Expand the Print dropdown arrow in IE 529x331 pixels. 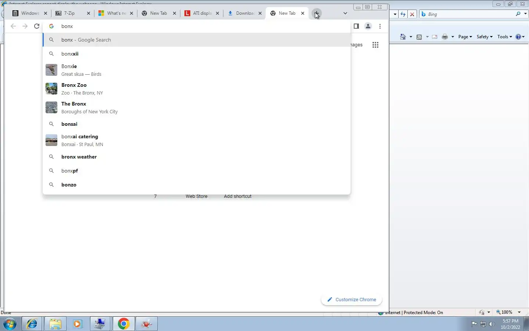pyautogui.click(x=453, y=37)
